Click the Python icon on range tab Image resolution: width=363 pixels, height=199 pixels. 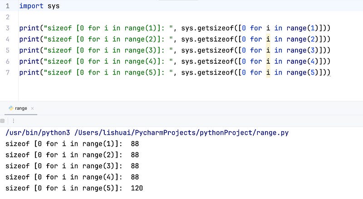(10, 109)
